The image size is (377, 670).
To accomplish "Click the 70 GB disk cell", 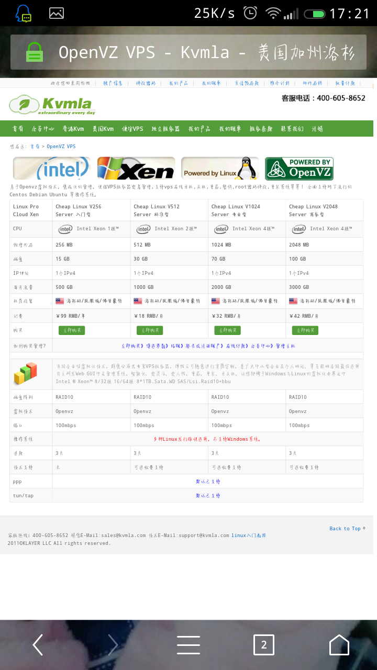I will (x=247, y=259).
